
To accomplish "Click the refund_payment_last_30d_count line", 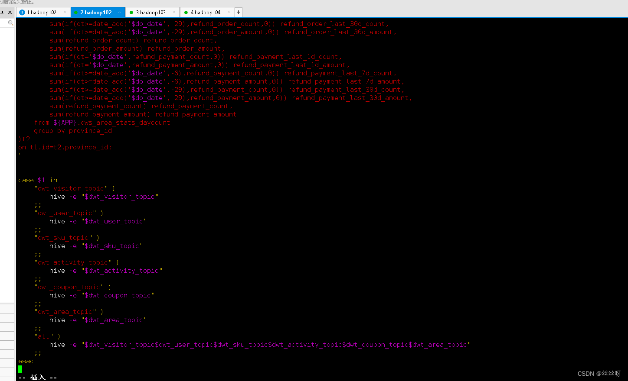I will click(227, 90).
